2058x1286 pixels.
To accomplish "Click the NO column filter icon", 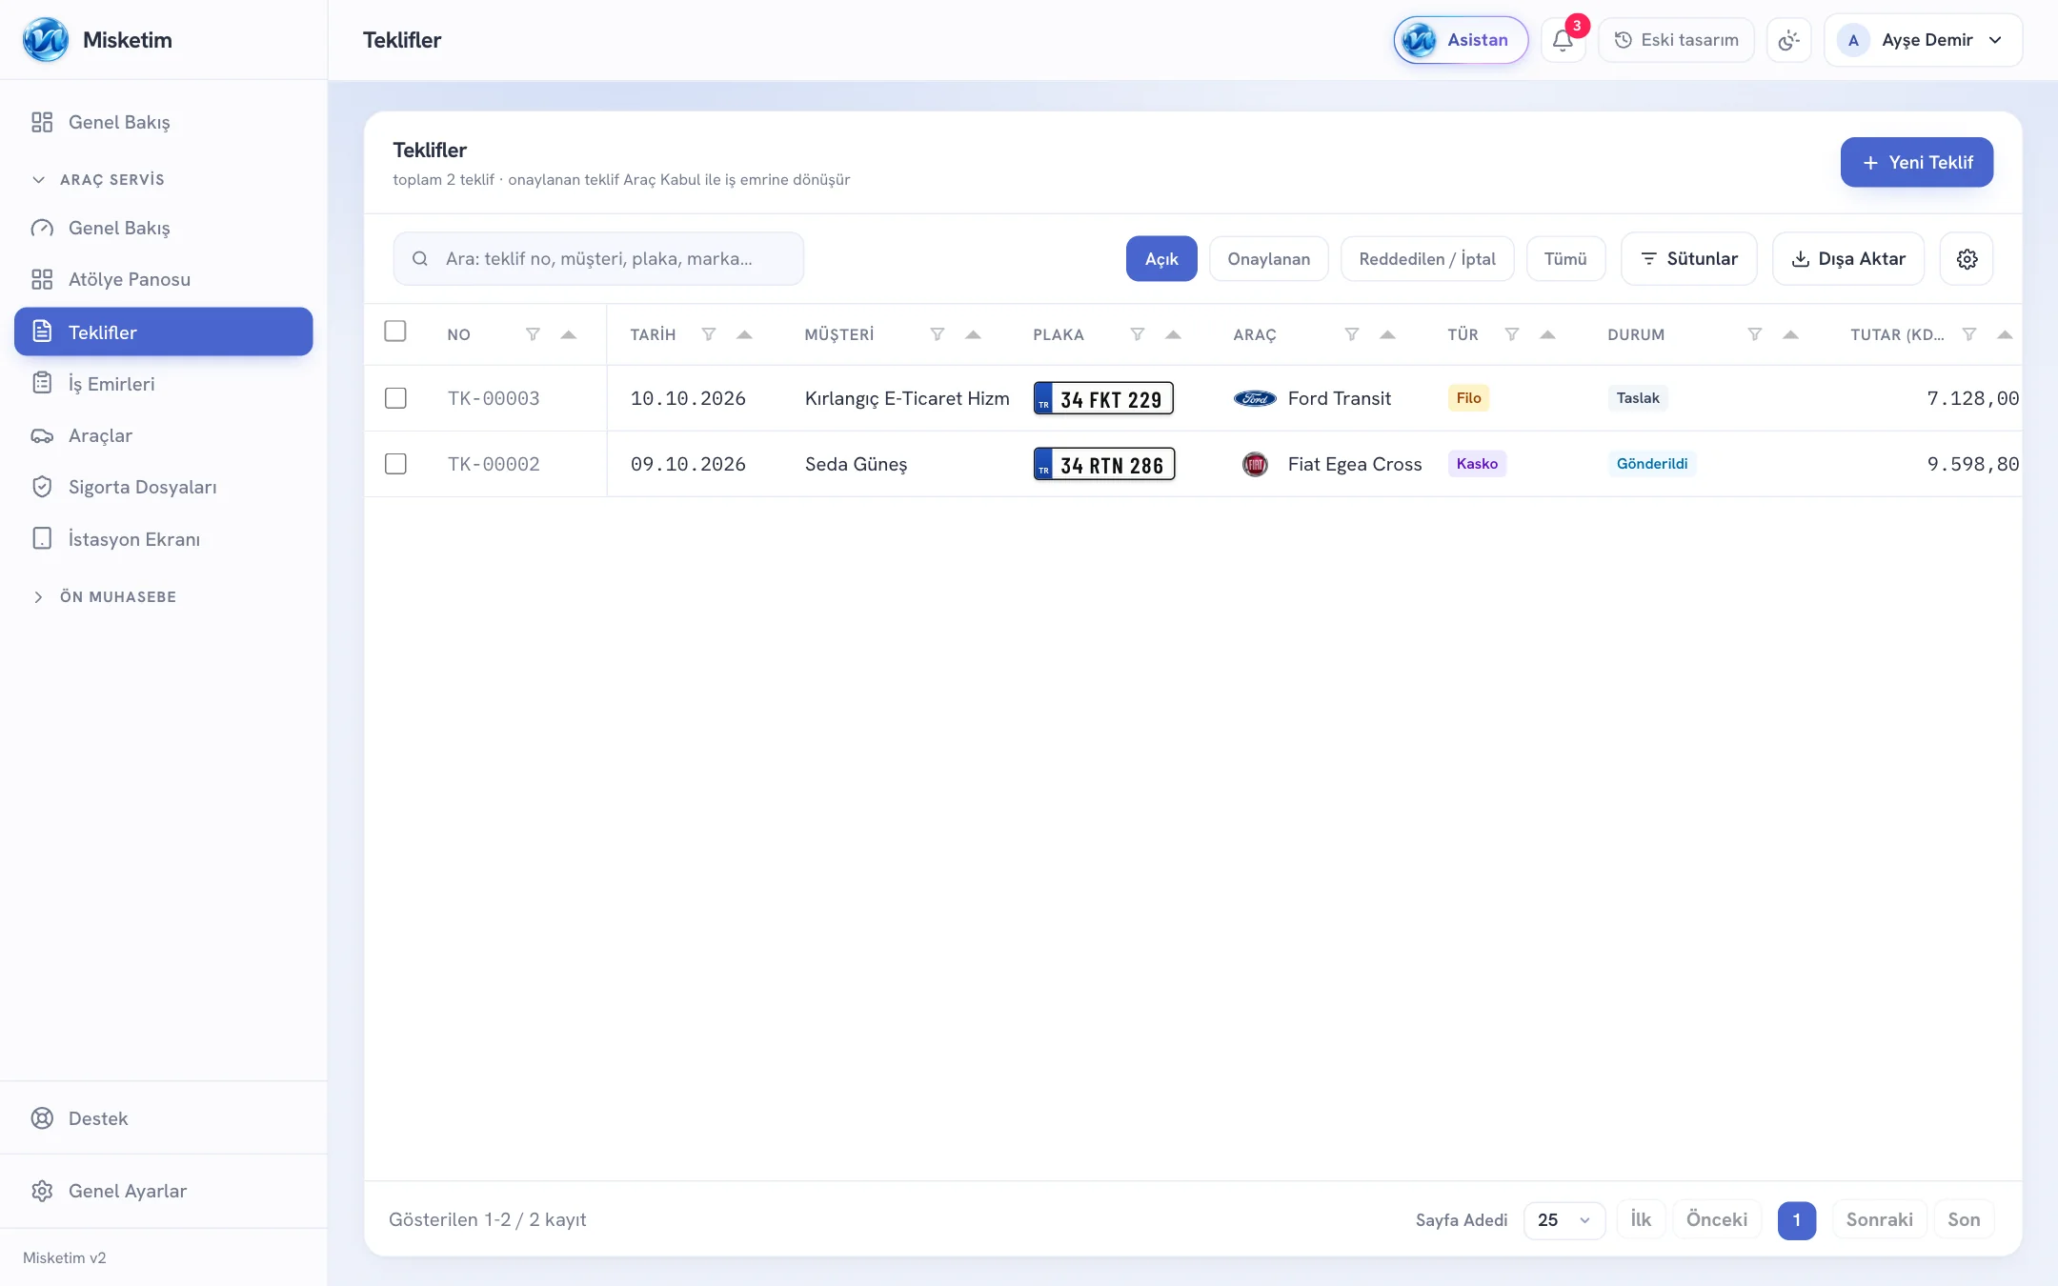I will (533, 334).
